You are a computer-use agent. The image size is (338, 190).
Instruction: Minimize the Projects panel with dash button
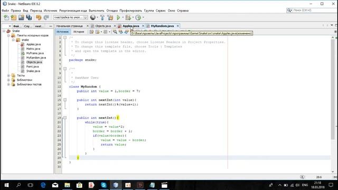(51, 26)
